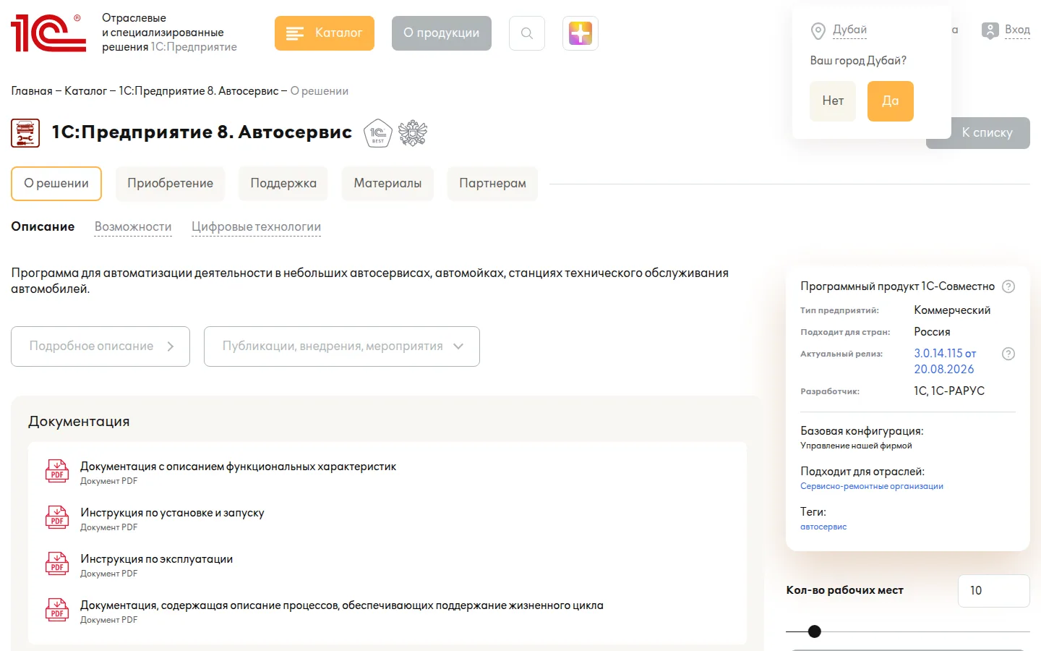
Task: Click the автосервис tag link
Action: click(823, 527)
